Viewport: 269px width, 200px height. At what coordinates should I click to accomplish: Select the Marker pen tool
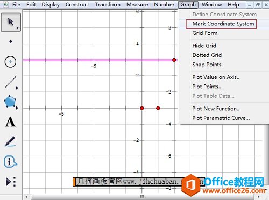click(x=10, y=141)
